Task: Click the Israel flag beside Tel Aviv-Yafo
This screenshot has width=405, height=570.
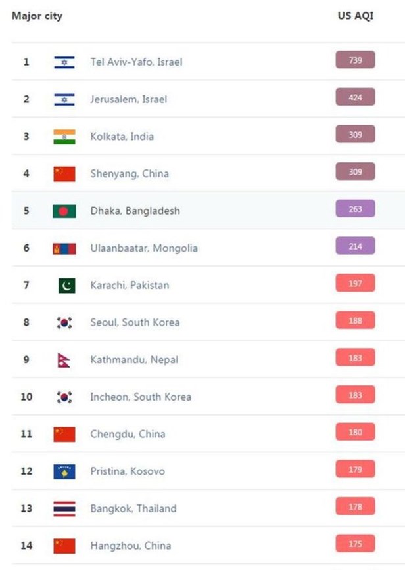Action: tap(64, 62)
